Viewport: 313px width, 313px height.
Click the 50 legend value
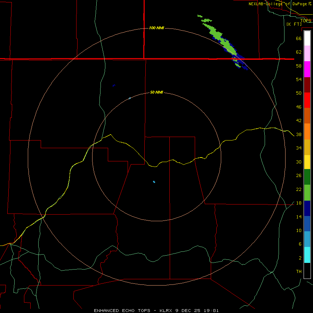[x=299, y=93]
